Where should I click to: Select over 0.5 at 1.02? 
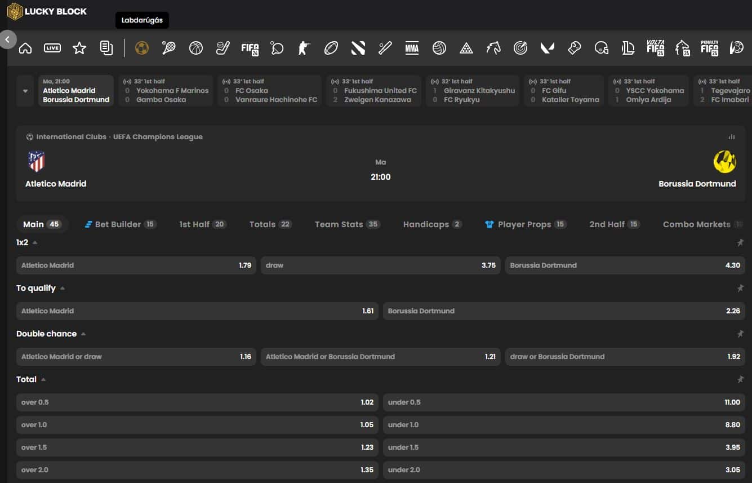pyautogui.click(x=197, y=402)
